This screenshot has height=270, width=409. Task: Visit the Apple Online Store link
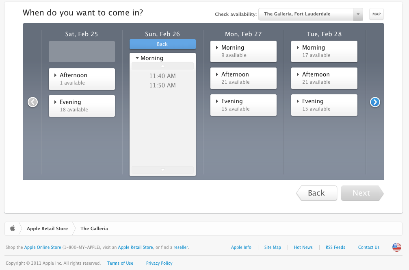(x=43, y=247)
